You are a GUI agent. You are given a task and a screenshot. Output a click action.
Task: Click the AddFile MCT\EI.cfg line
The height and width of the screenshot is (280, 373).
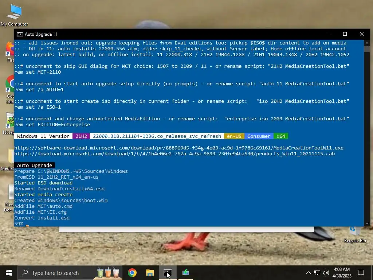40,212
